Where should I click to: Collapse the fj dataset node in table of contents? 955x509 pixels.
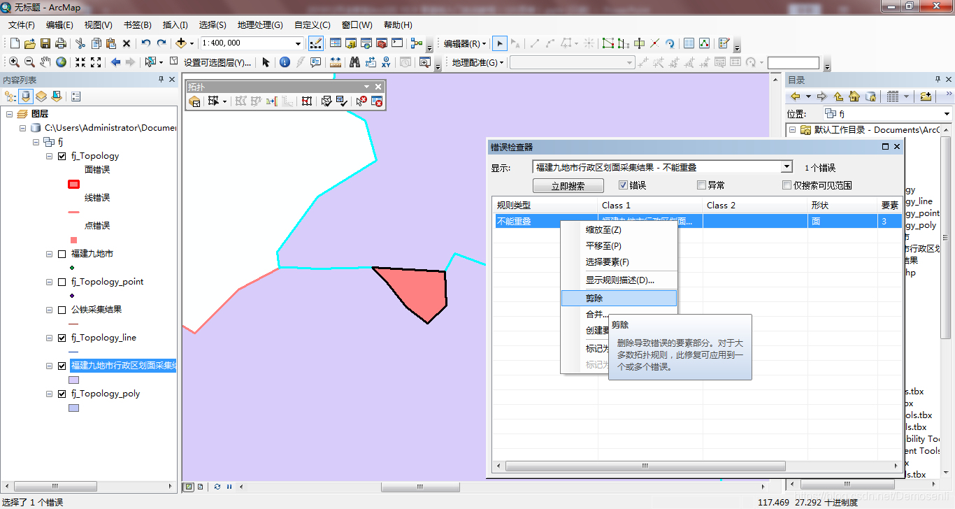coord(36,142)
